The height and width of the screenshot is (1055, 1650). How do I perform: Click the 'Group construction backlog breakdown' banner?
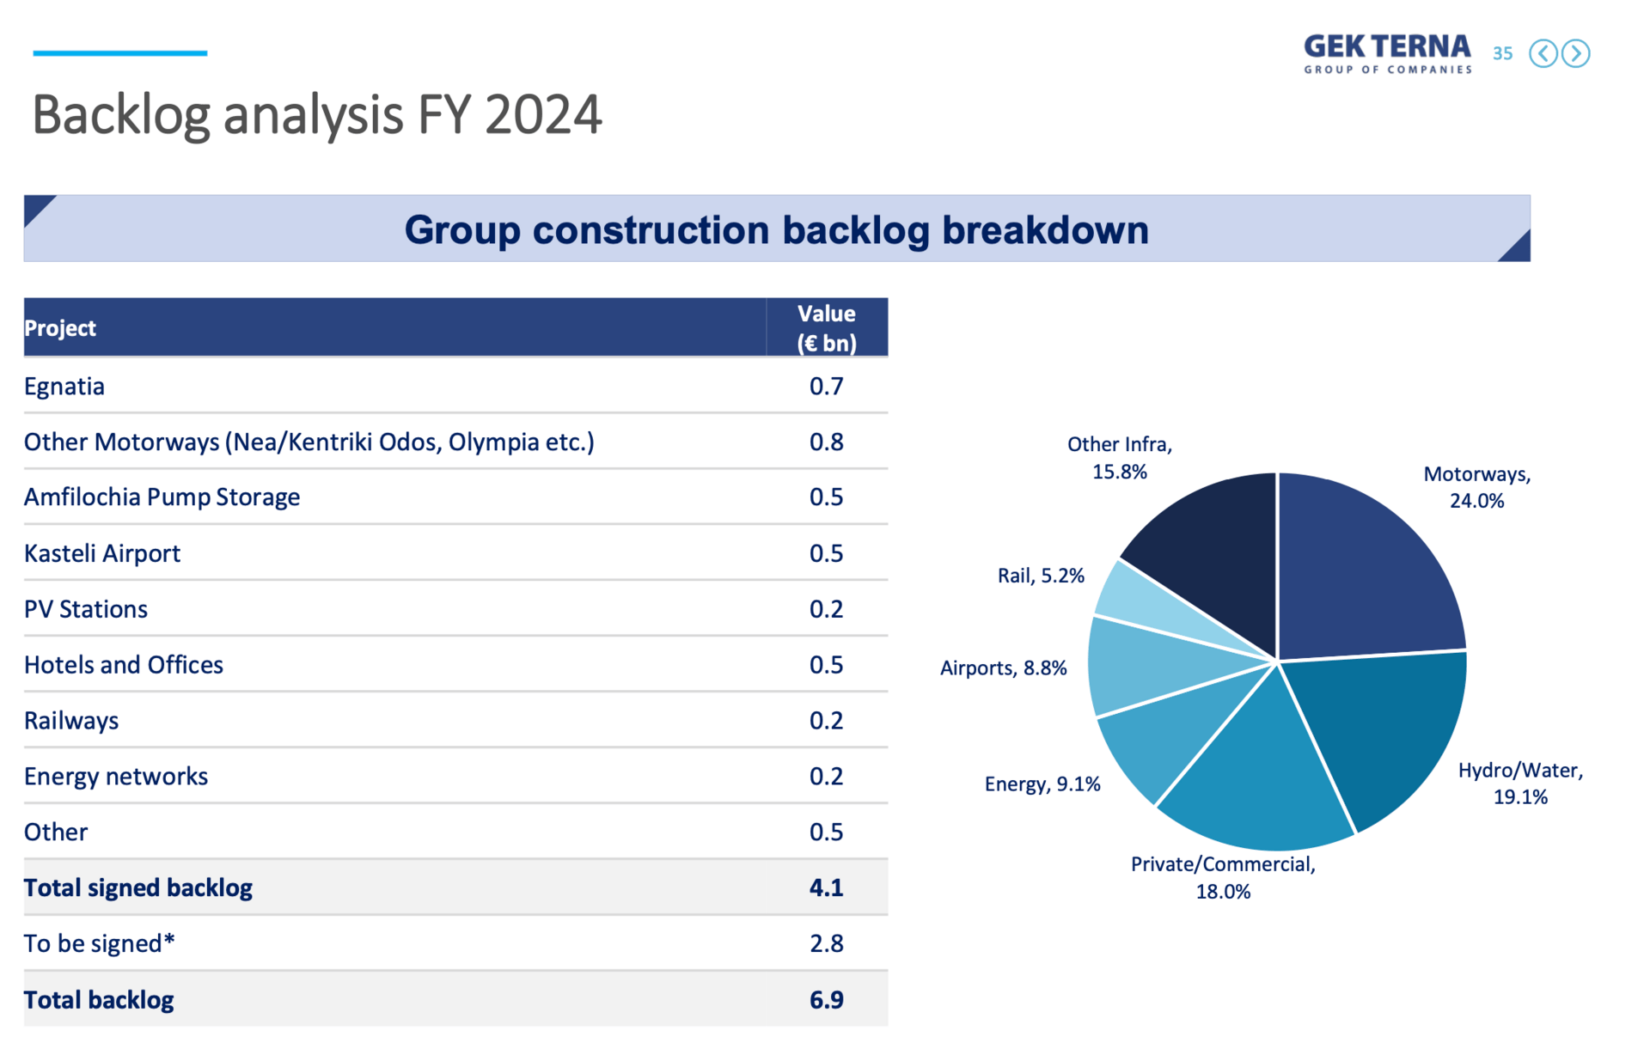pos(777,229)
